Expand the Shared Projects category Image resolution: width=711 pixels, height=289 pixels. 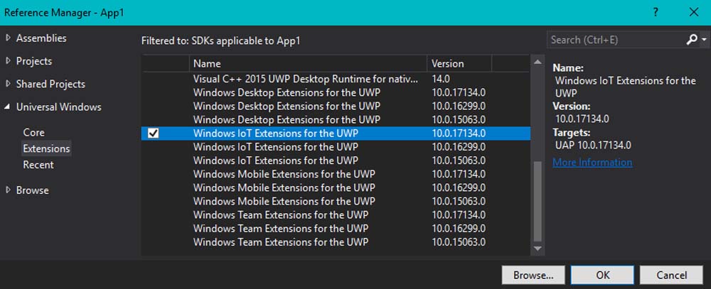(8, 84)
